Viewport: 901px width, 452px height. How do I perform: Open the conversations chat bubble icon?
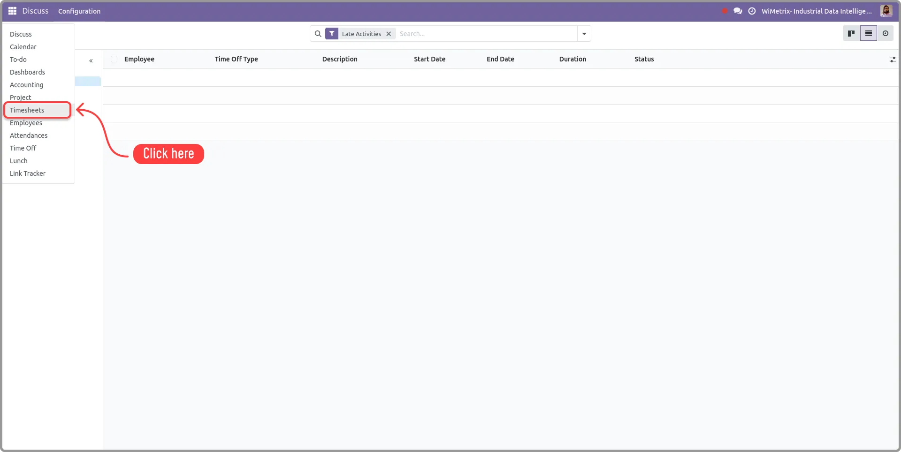[x=738, y=11]
